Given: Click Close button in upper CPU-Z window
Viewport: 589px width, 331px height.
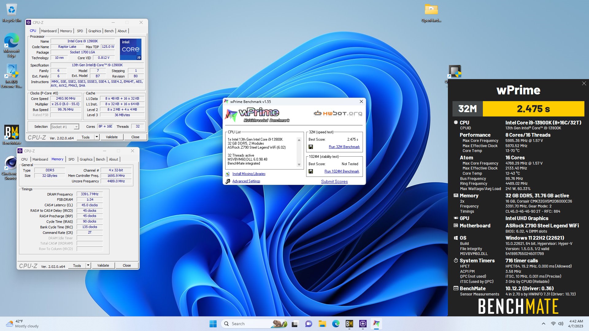Looking at the screenshot, I should [x=135, y=137].
